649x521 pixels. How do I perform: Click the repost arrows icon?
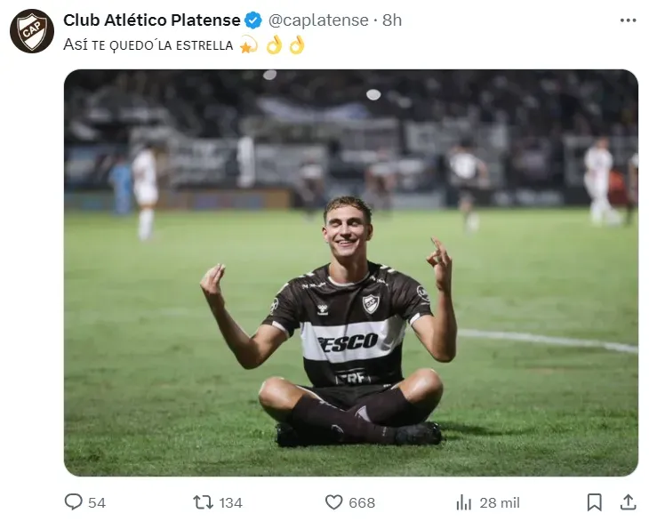[204, 502]
